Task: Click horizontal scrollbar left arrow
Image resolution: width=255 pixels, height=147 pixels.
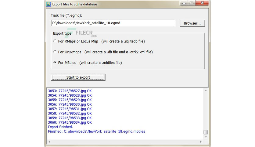Action: [49, 142]
